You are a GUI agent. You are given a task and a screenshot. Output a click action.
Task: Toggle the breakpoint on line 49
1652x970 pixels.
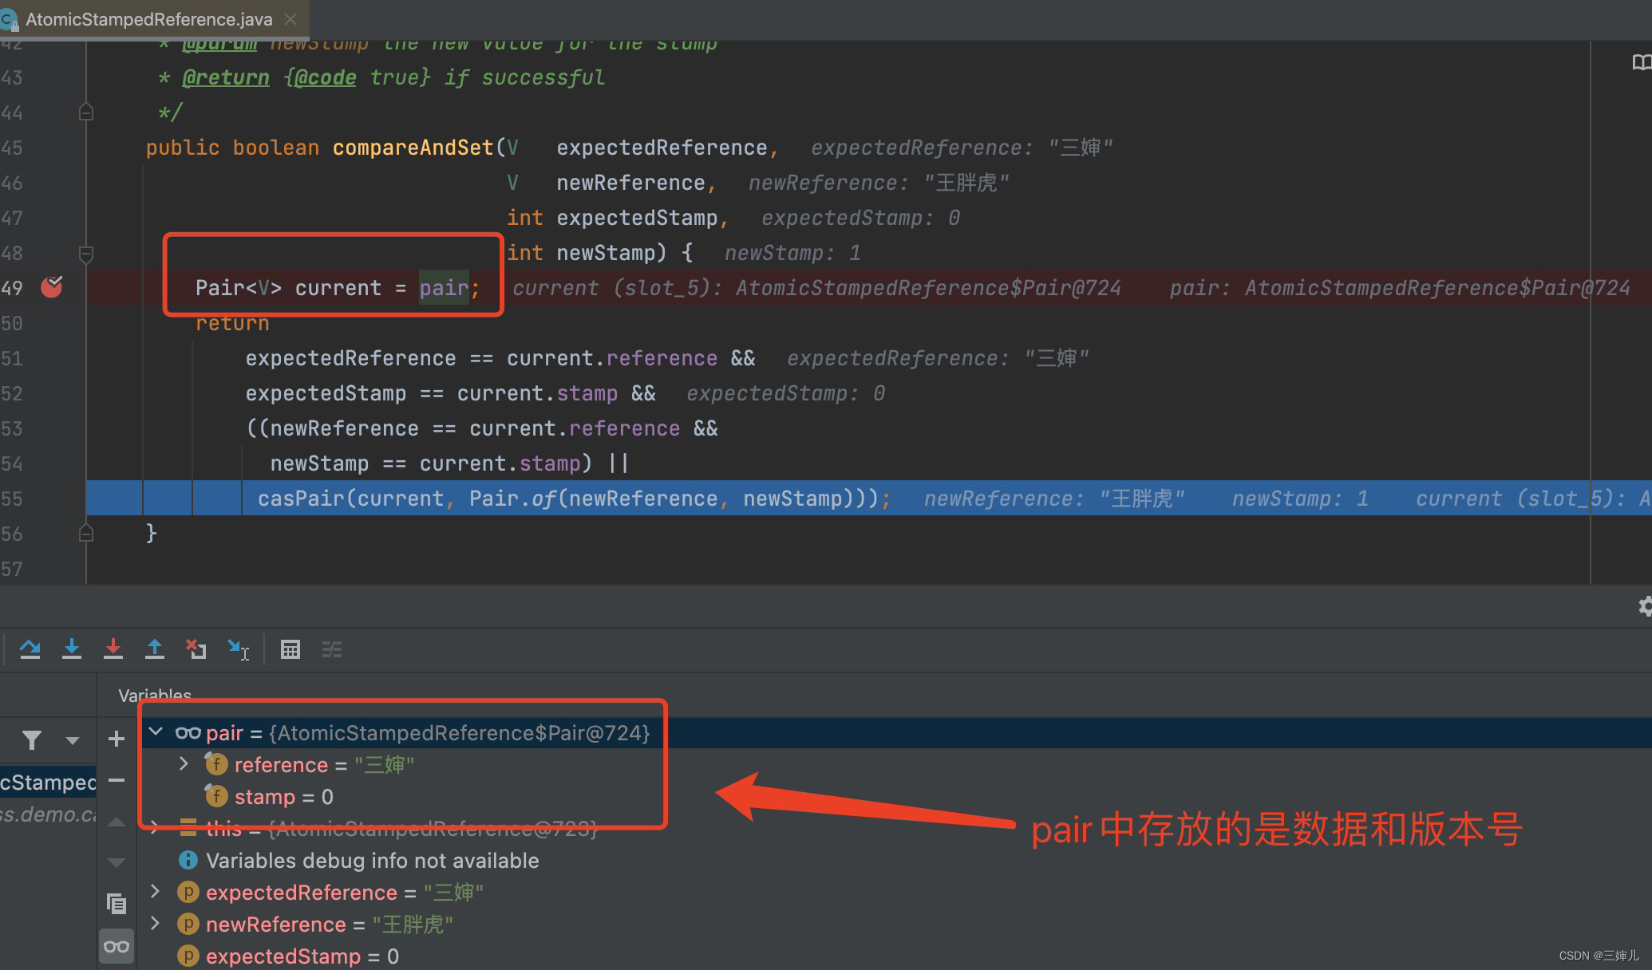pos(52,287)
